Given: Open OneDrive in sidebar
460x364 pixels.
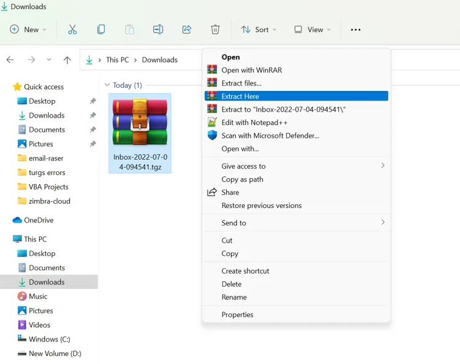Looking at the screenshot, I should [33, 220].
